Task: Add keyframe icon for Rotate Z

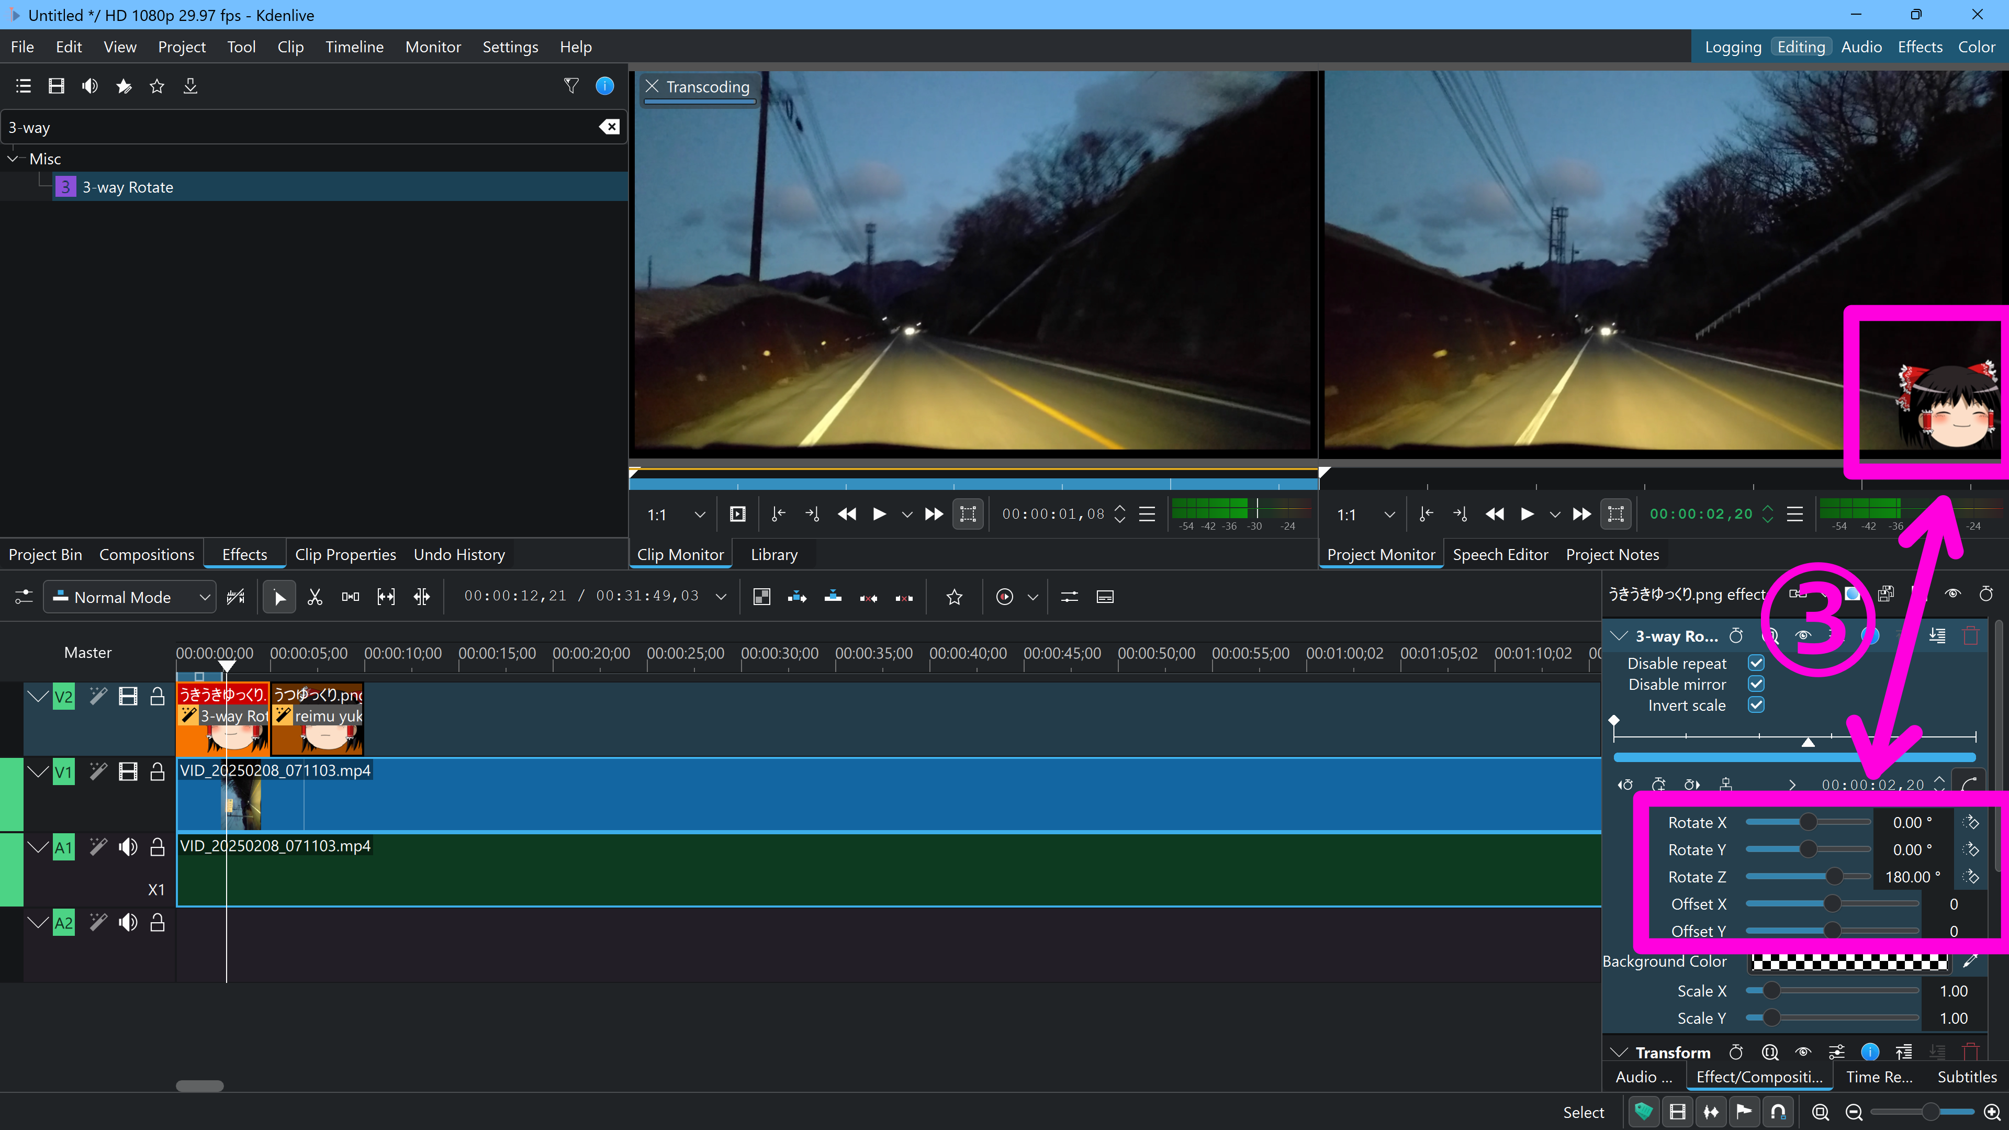Action: (1971, 877)
